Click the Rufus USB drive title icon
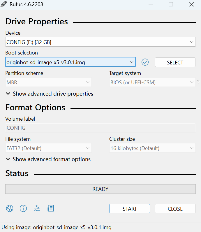Viewport: 201px width, 232px height. point(4,4)
